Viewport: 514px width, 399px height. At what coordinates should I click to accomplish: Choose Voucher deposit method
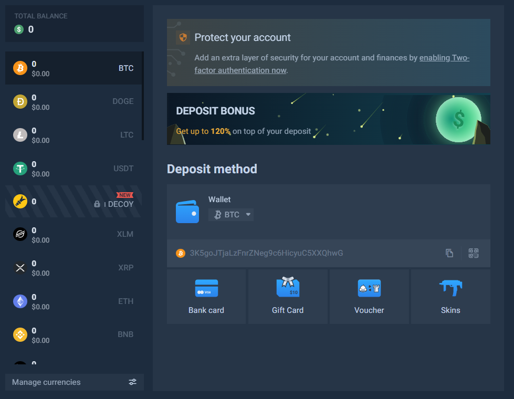pyautogui.click(x=369, y=297)
